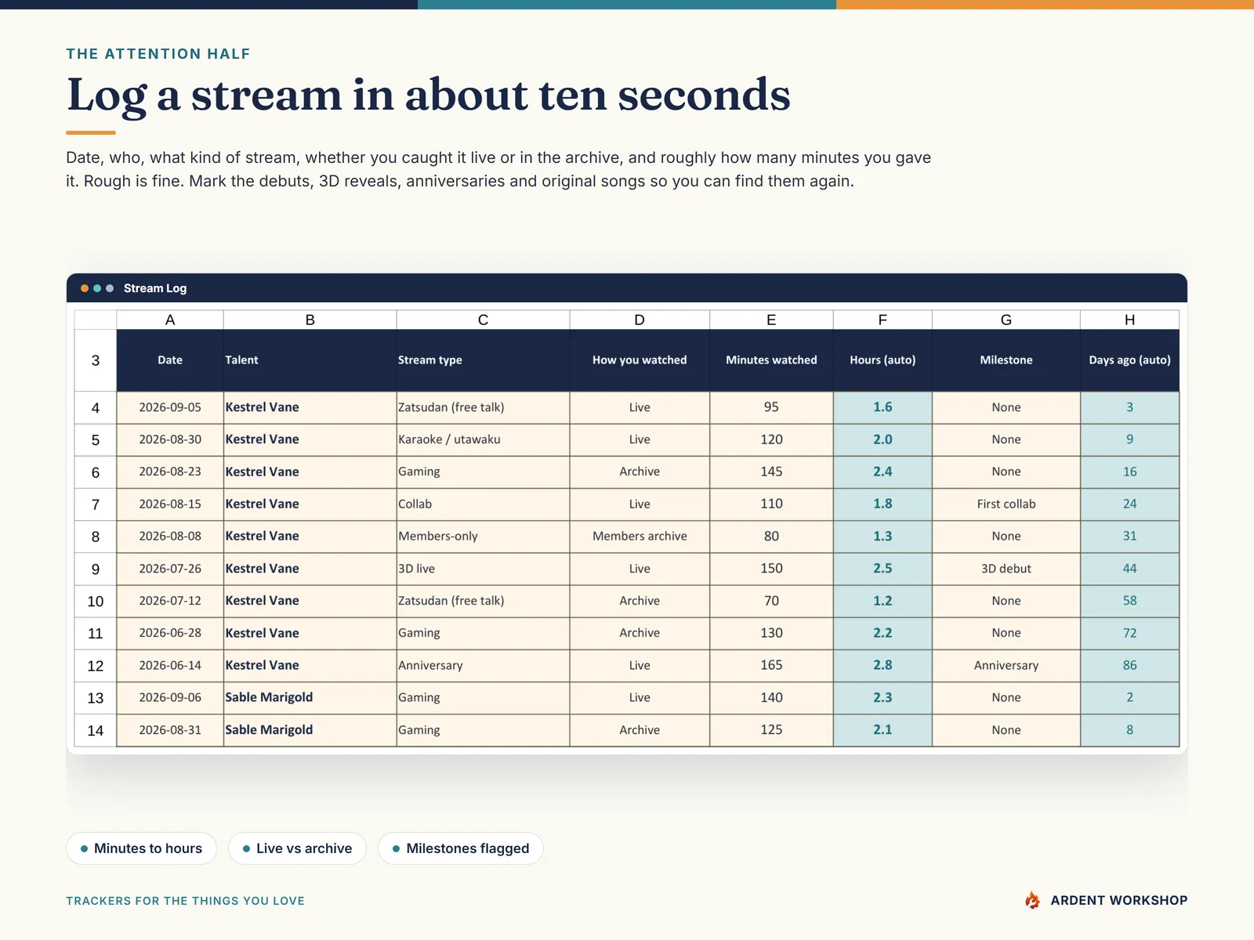Select column B header

click(x=310, y=320)
